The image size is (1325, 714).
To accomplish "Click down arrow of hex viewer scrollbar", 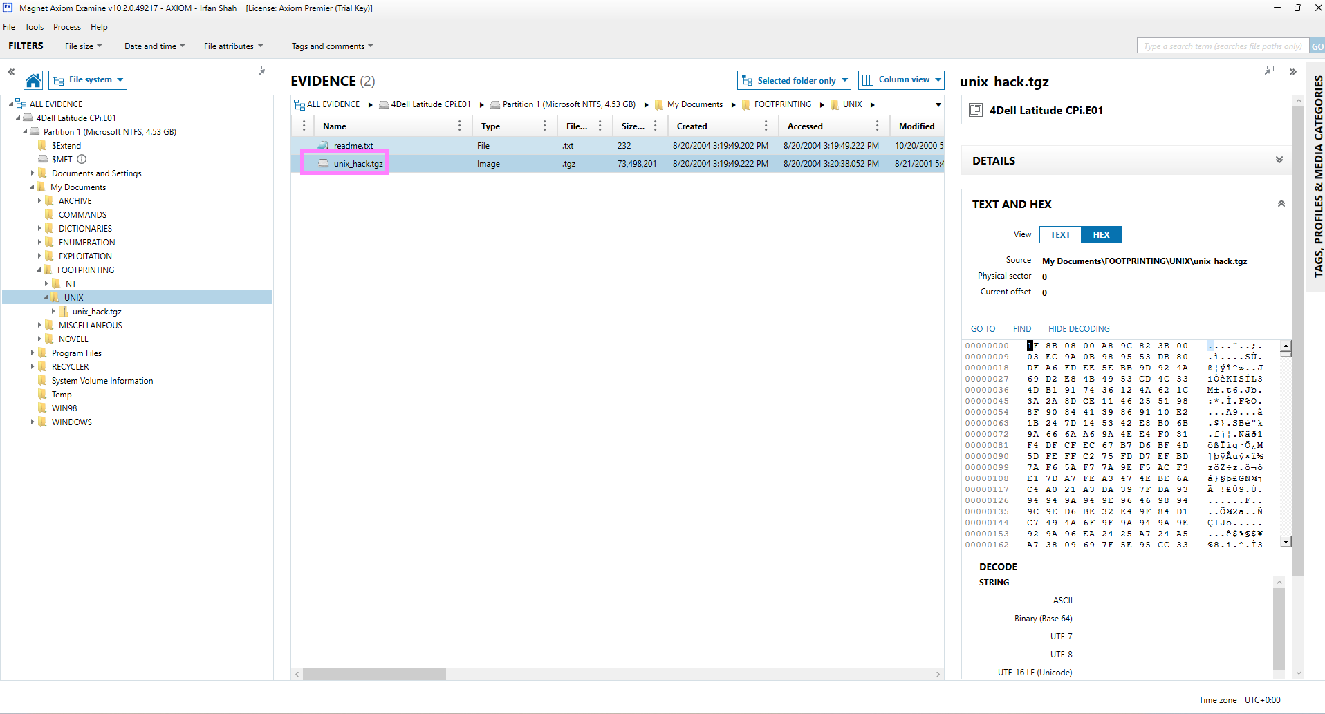I will point(1286,542).
